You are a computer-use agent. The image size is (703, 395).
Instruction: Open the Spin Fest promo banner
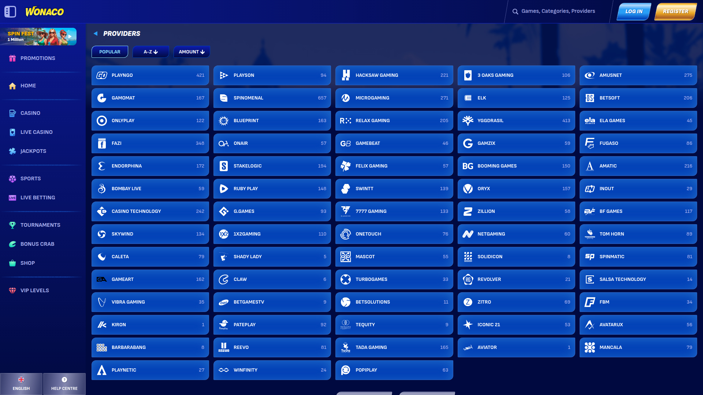pyautogui.click(x=38, y=37)
